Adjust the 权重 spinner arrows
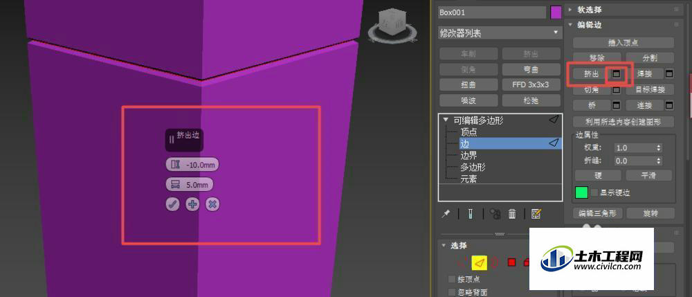This screenshot has height=297, width=692. (x=659, y=148)
